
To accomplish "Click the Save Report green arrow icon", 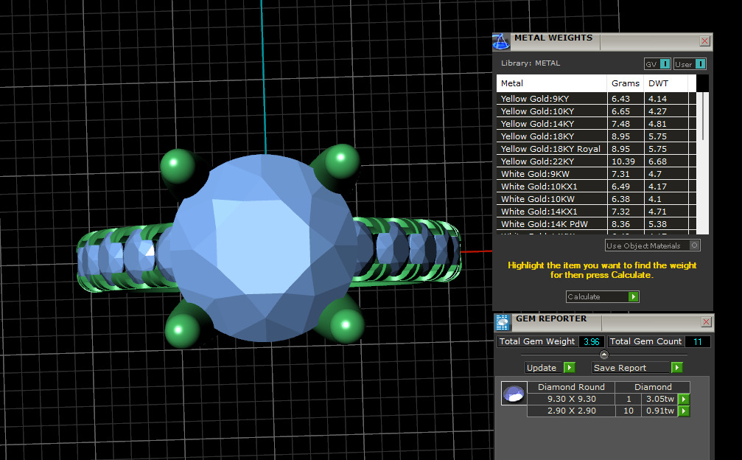I will click(x=677, y=368).
